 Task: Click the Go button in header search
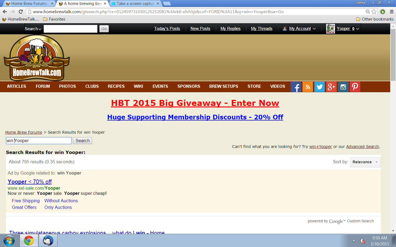click(104, 29)
